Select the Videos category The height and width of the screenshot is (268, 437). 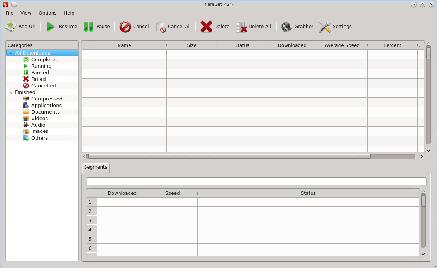click(40, 118)
